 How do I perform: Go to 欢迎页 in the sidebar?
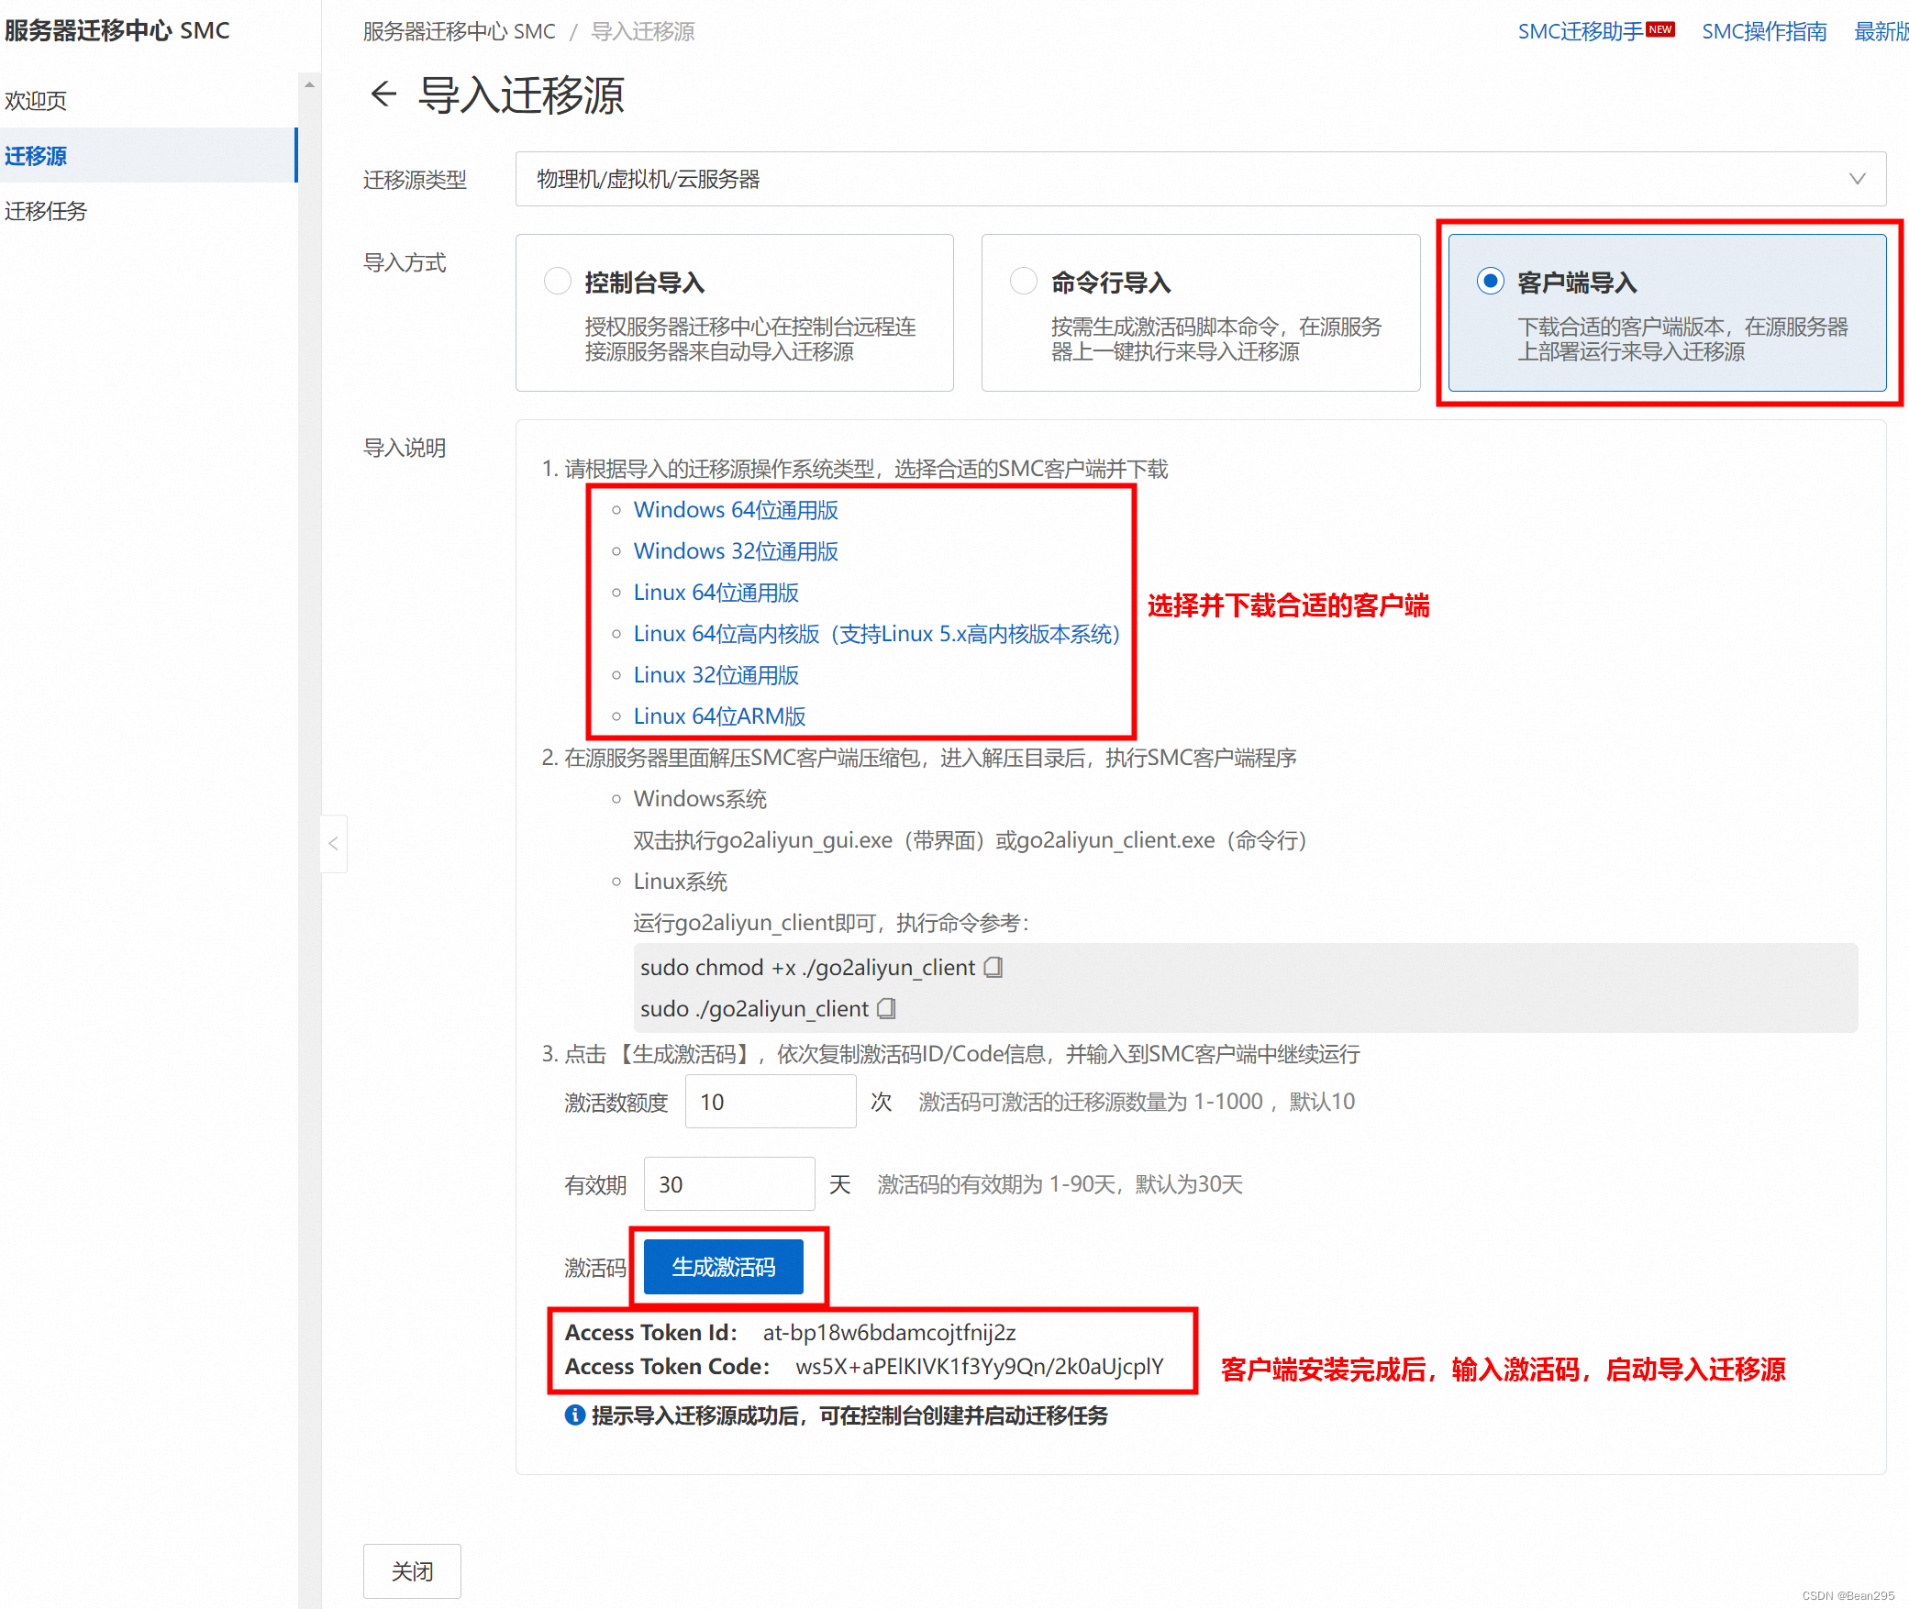pyautogui.click(x=36, y=101)
